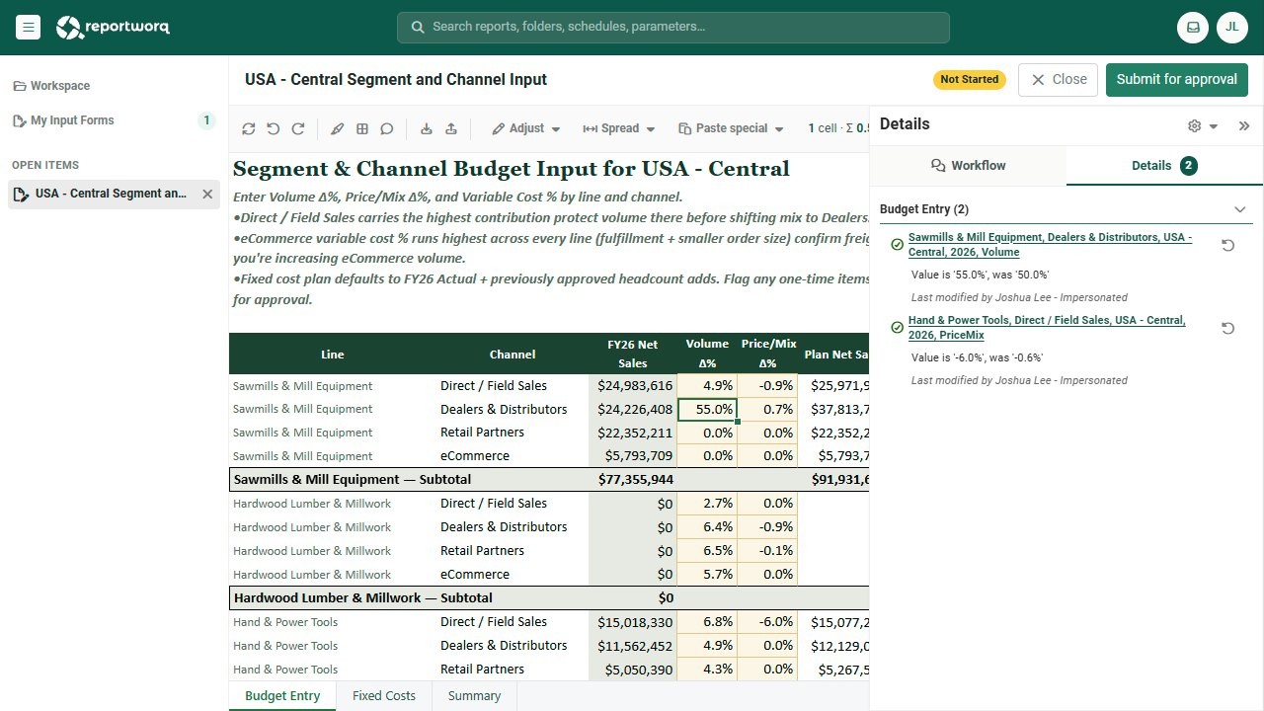The image size is (1264, 711).
Task: Select the $11,562,452 FY26 Net Sales cell
Action: 633,646
